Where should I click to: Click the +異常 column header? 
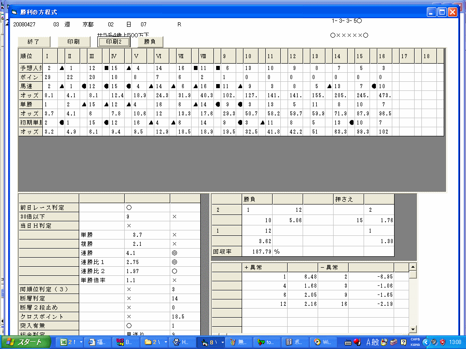coord(264,267)
